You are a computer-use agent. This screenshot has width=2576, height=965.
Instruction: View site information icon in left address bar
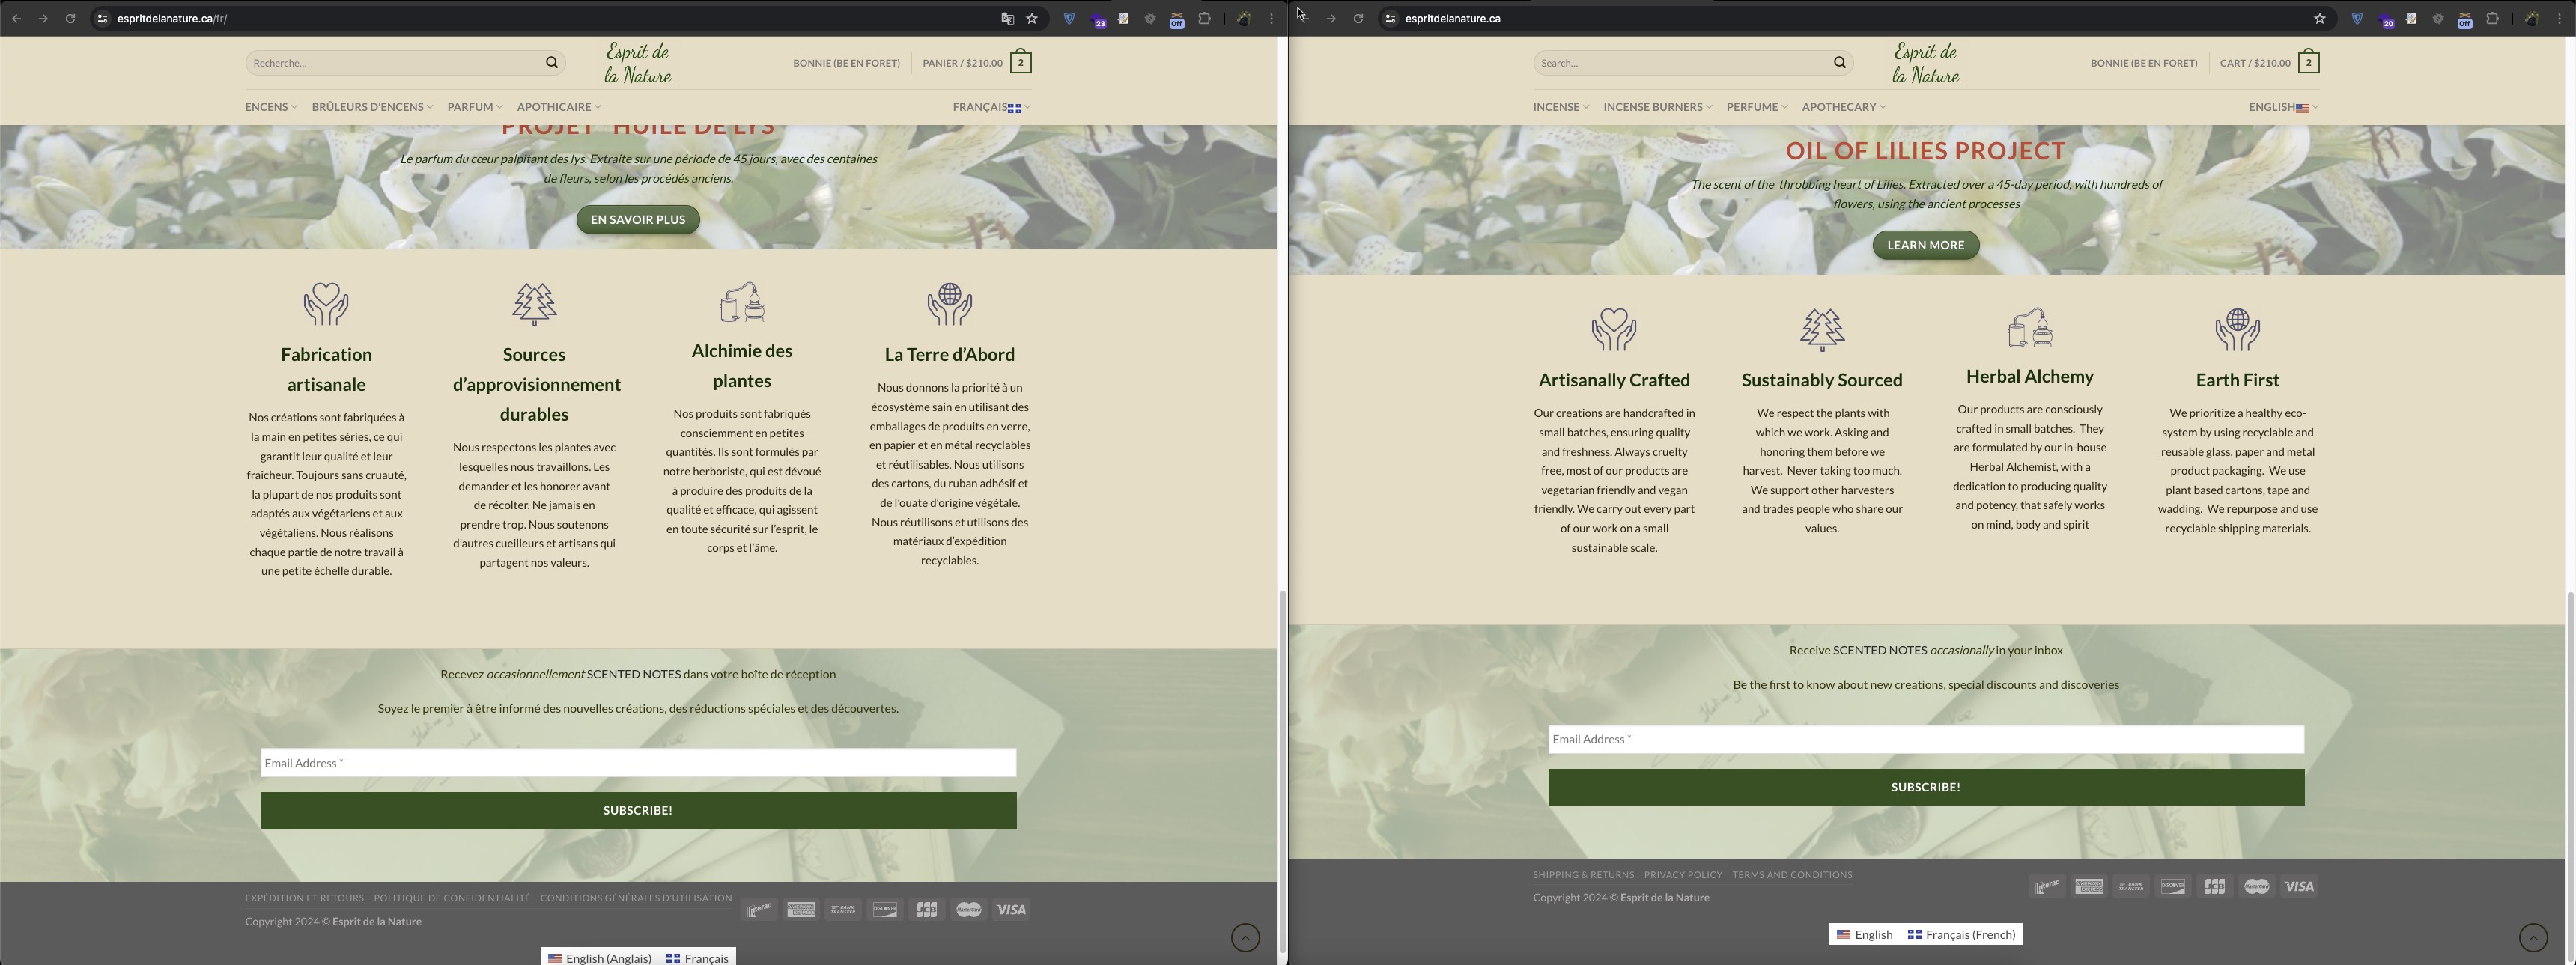(101, 19)
